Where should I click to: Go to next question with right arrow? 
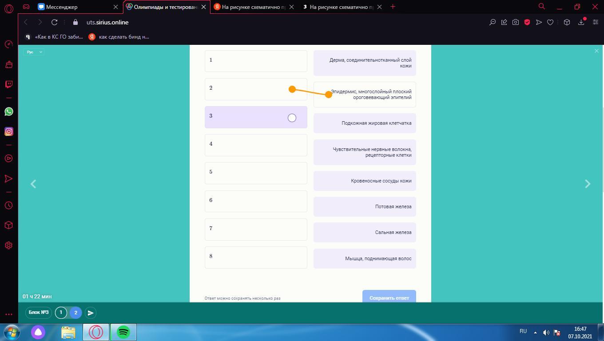click(588, 184)
